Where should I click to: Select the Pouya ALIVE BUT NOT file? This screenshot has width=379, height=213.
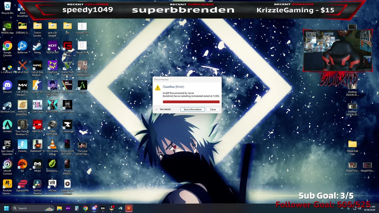click(67, 148)
